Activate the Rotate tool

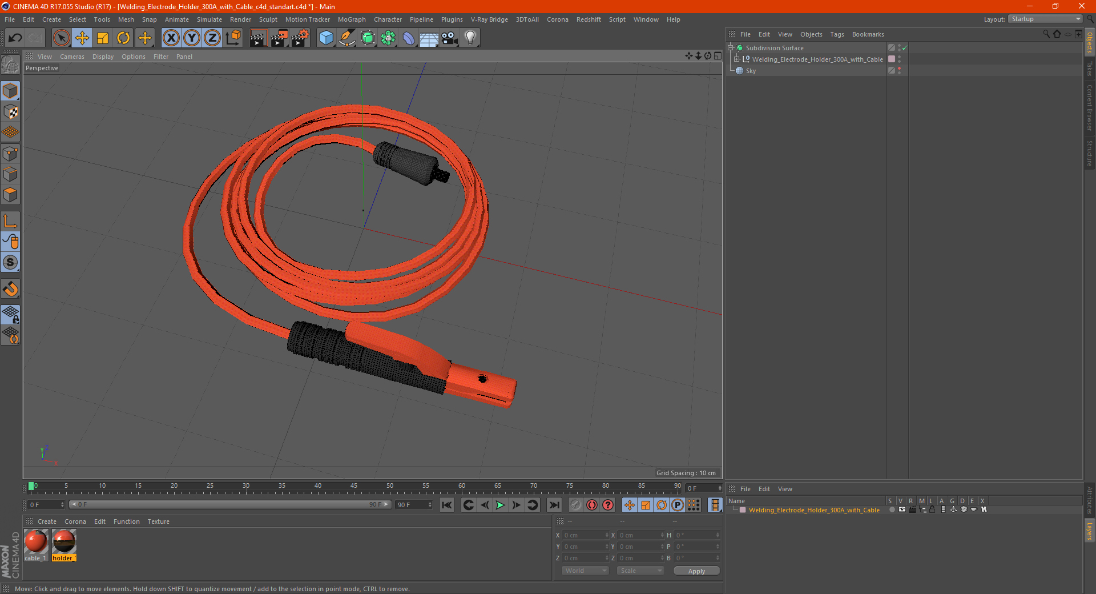point(123,38)
